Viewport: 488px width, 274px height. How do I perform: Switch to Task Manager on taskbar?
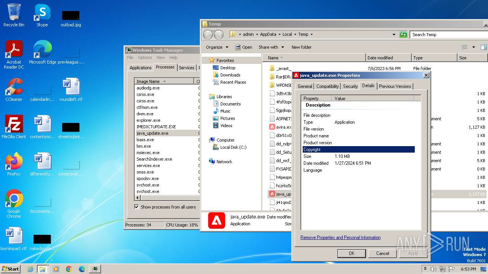[95, 269]
